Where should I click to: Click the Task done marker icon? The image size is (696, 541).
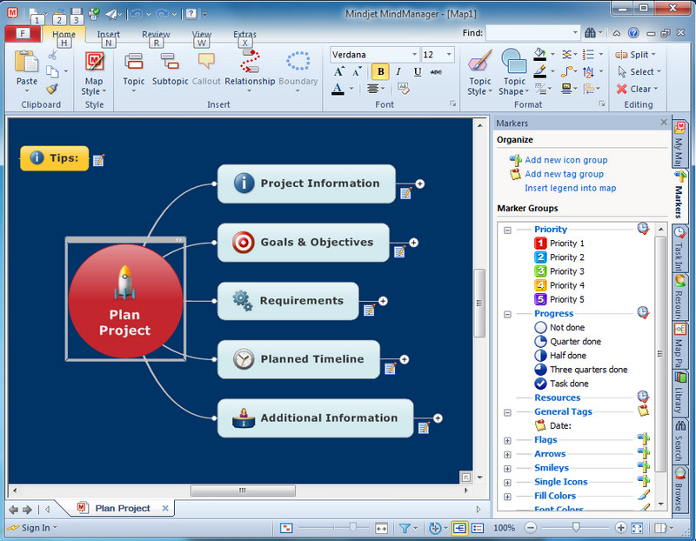539,384
